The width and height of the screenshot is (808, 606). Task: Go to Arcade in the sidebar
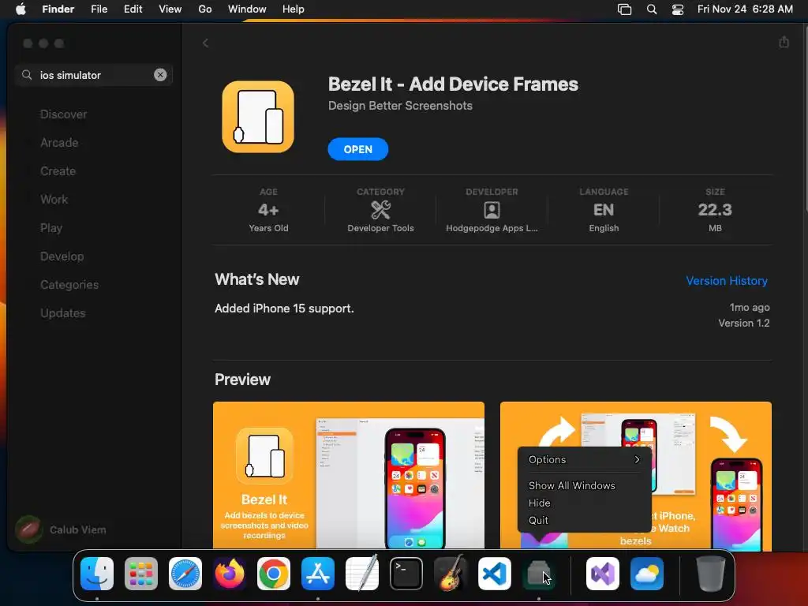(x=59, y=143)
